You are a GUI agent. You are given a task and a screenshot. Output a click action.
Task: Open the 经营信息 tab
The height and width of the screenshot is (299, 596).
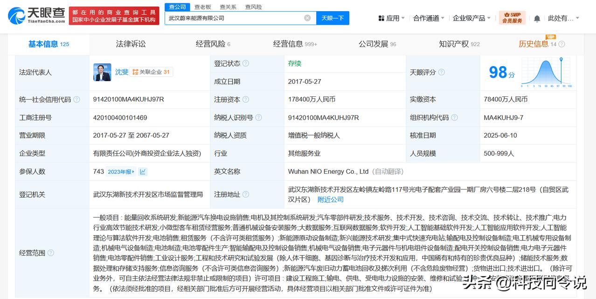(x=295, y=44)
